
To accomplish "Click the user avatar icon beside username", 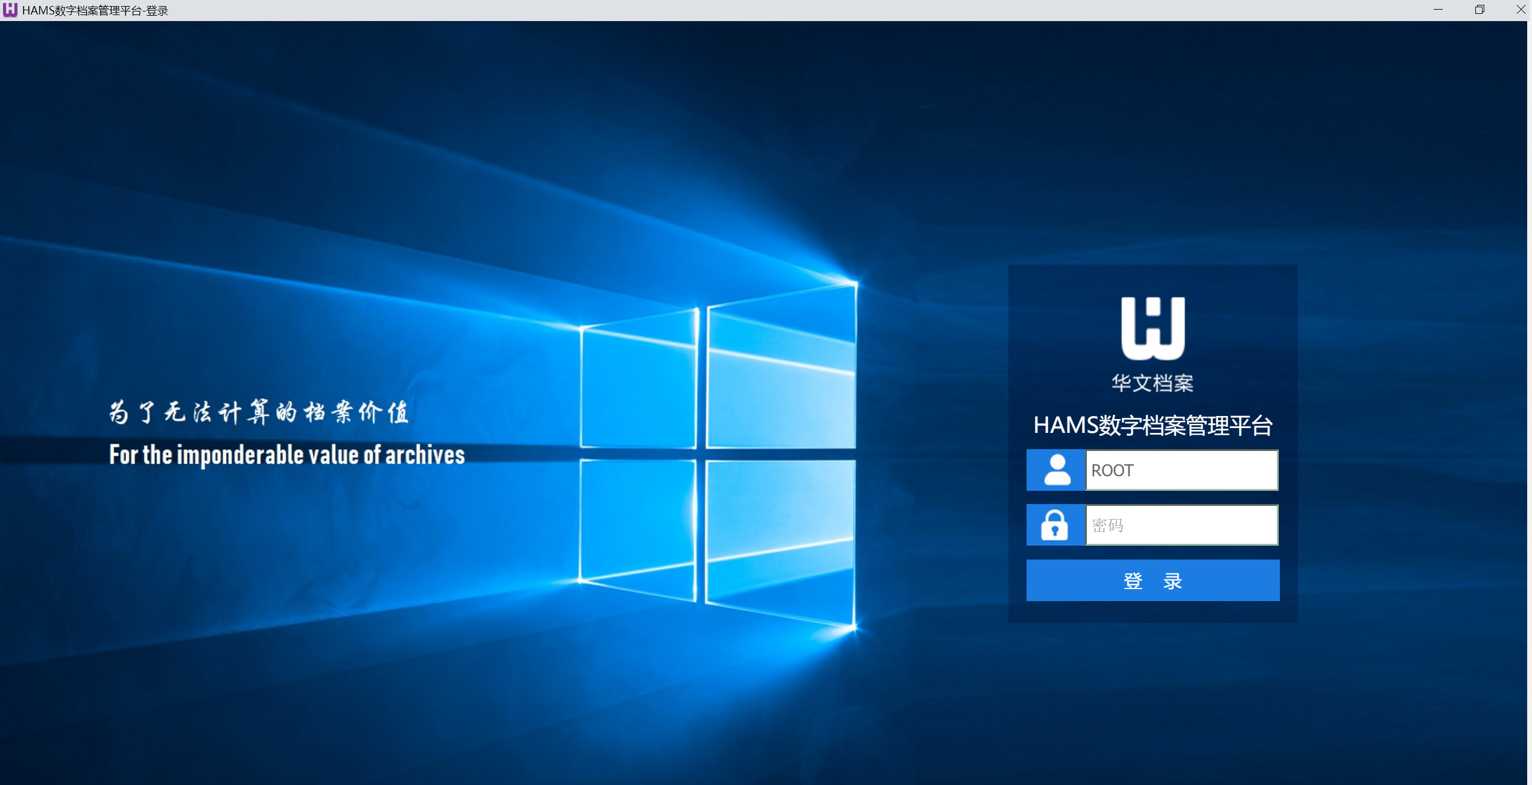I will point(1056,470).
